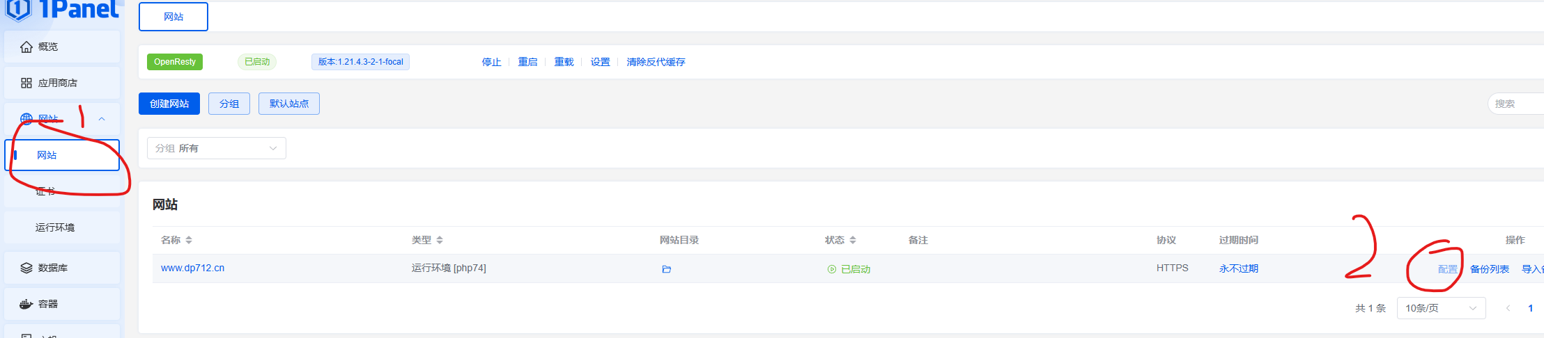Toggle the 已启动 site status
This screenshot has width=1544, height=338.
pyautogui.click(x=849, y=269)
